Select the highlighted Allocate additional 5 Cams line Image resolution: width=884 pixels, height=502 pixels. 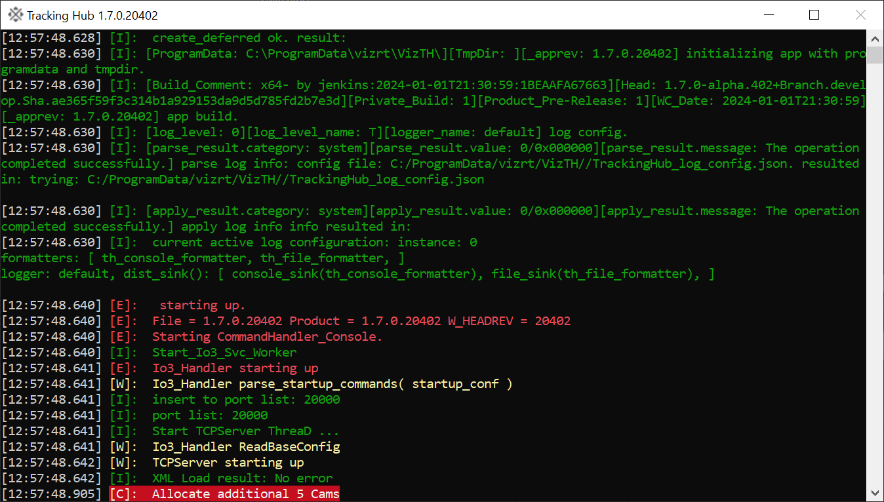tap(245, 494)
